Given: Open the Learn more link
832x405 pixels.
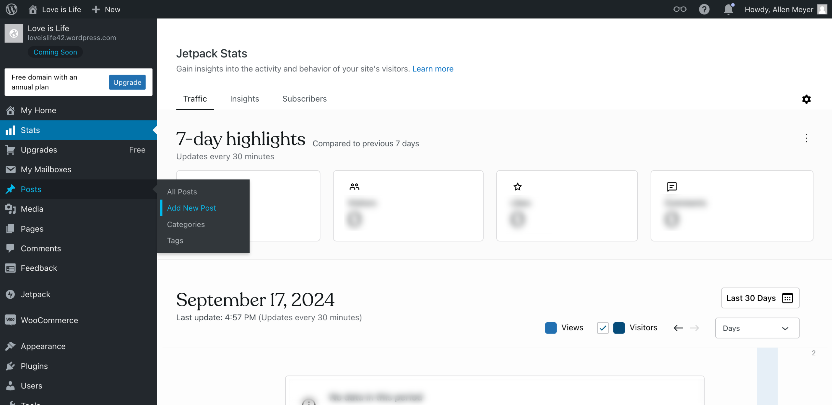Looking at the screenshot, I should coord(433,69).
